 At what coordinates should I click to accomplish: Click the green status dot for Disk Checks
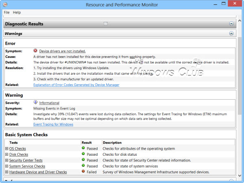coord(83,154)
